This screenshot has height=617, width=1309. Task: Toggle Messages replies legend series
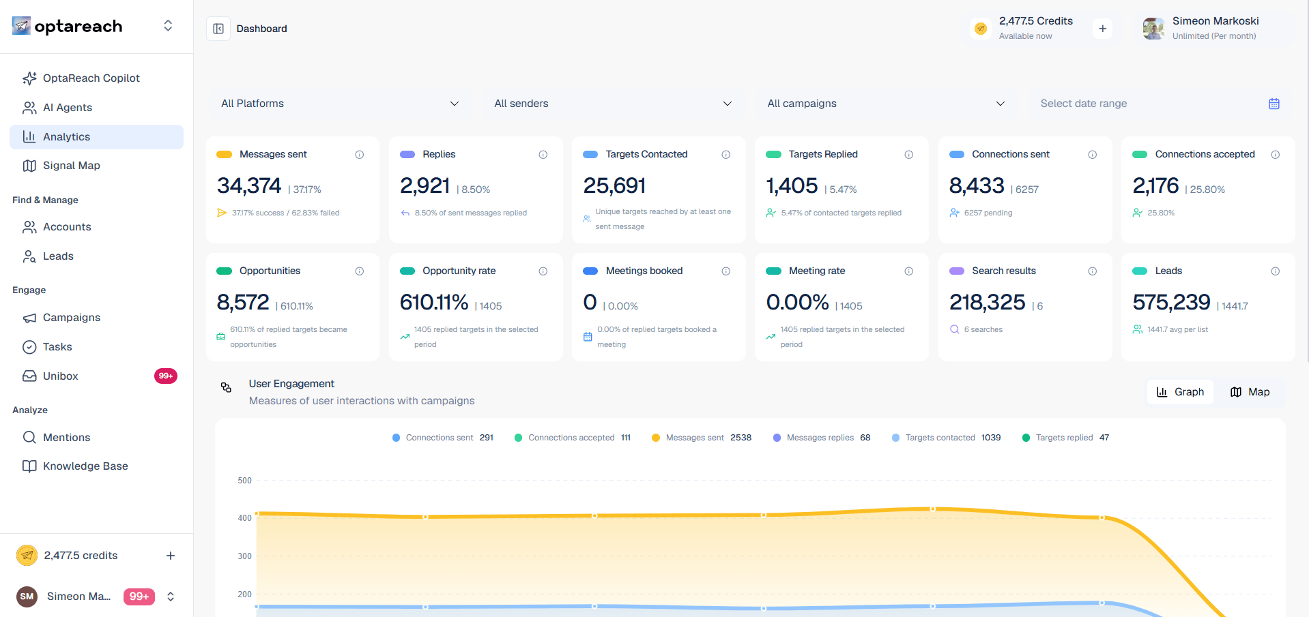coord(822,438)
